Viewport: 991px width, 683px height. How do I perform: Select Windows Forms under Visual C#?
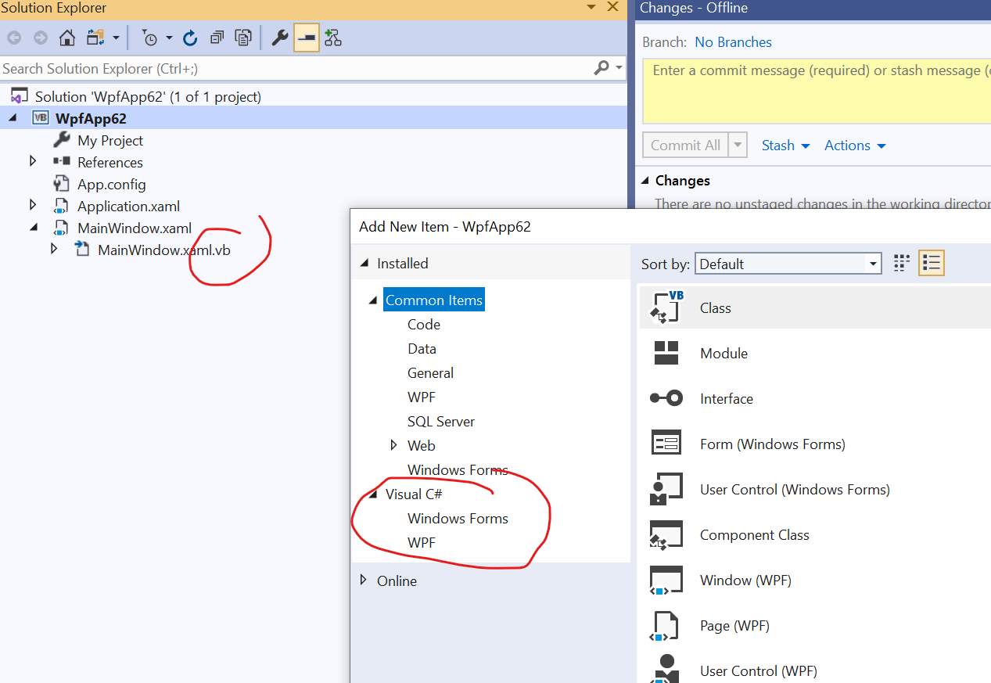(x=458, y=519)
